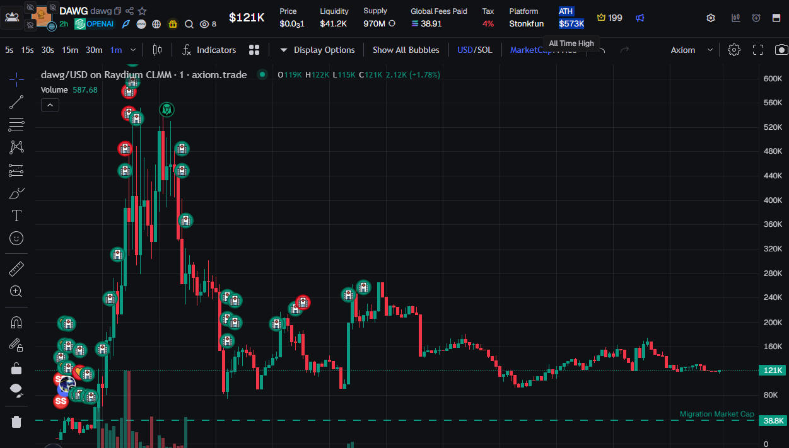Take a chart snapshot with camera
Viewport: 789px width, 448px height.
pos(781,50)
